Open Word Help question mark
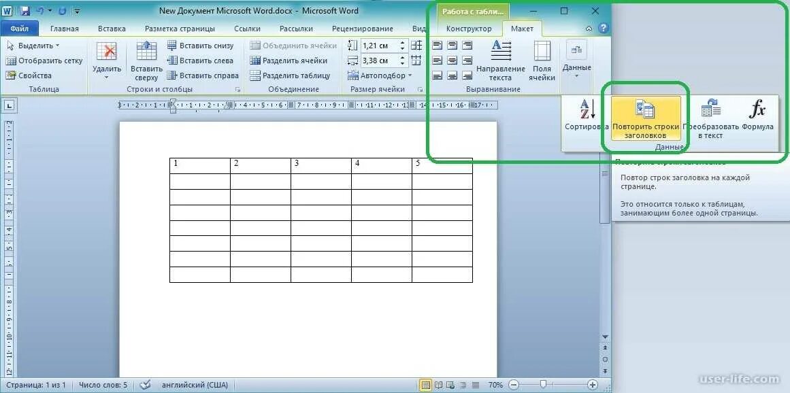The image size is (790, 393). (x=602, y=29)
